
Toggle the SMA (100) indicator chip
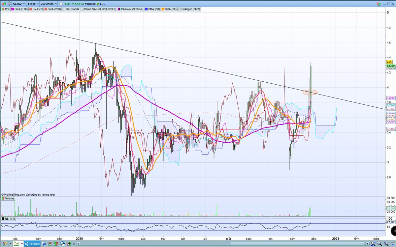coord(19,9)
